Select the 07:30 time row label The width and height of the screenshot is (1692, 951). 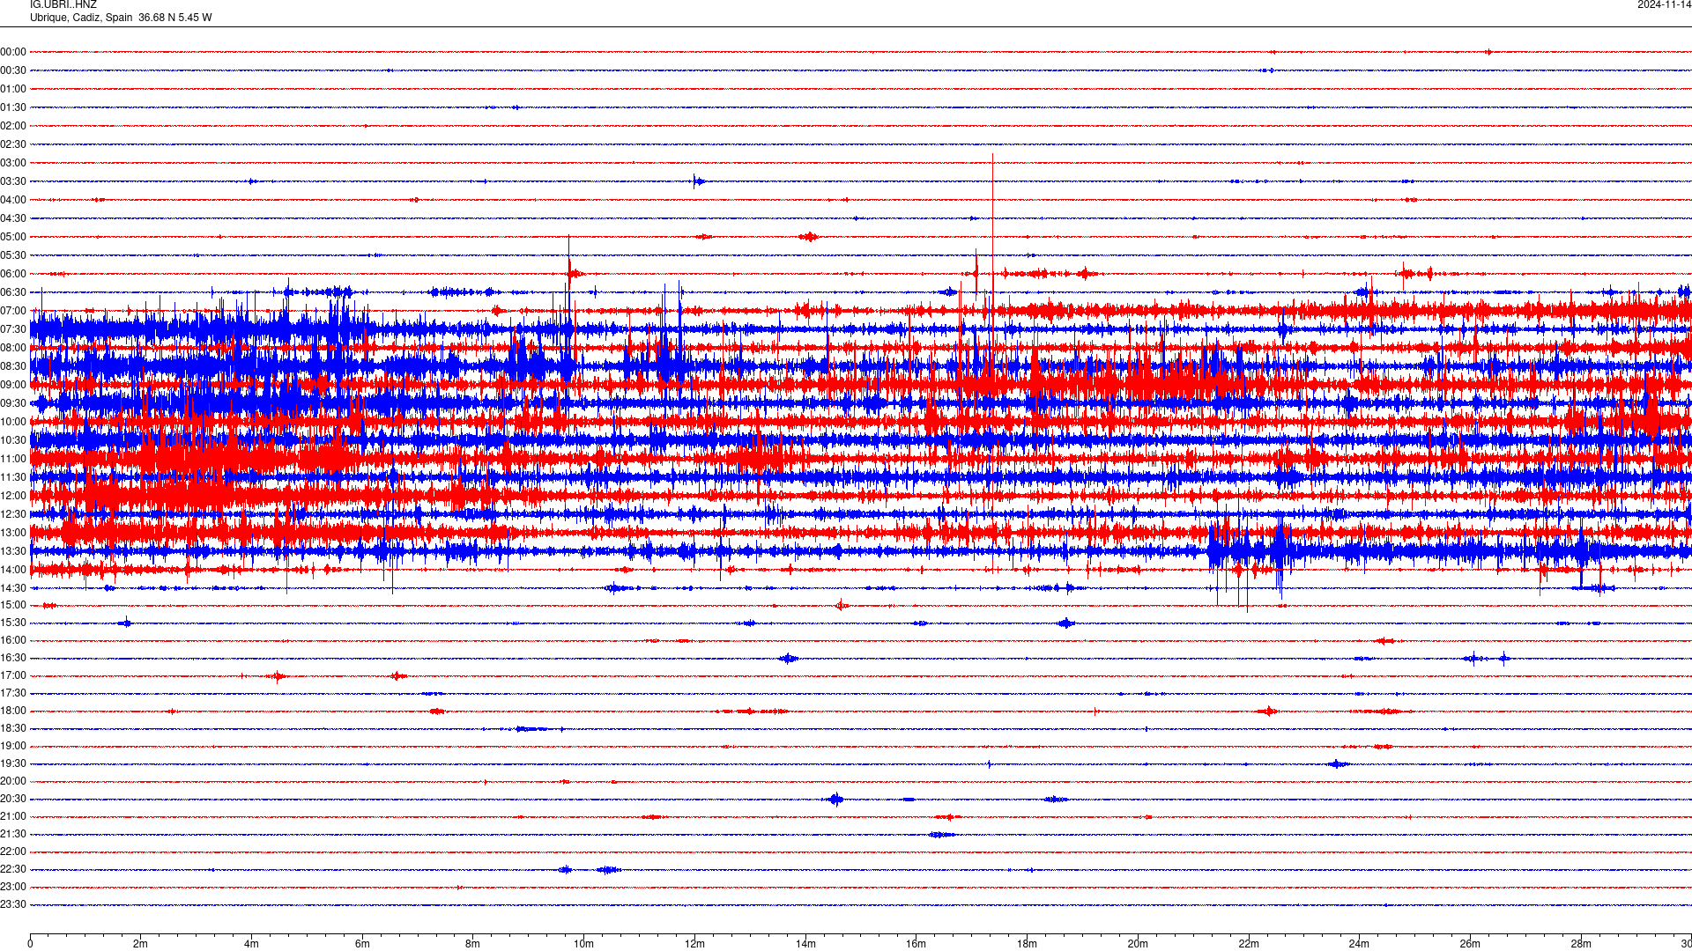tap(13, 329)
